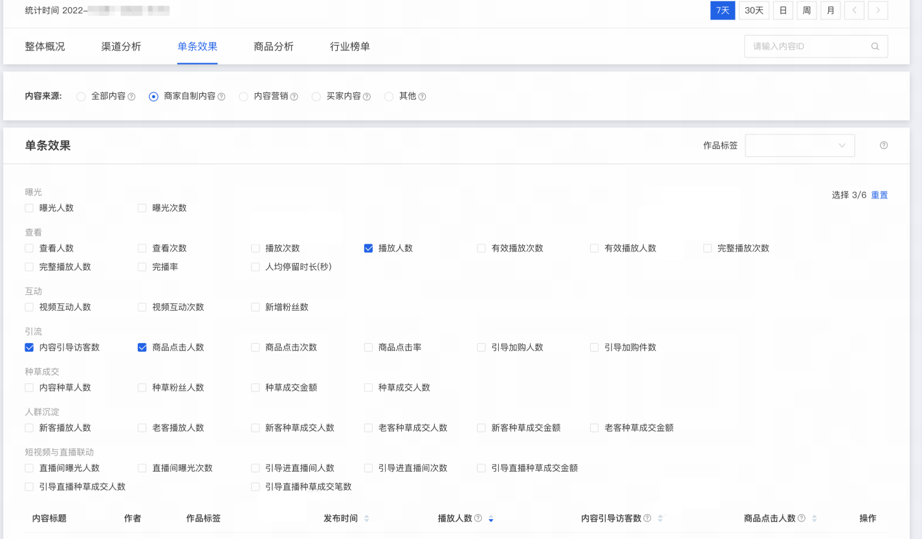Toggle sort arrows on 商品点击人数 column
This screenshot has width=922, height=539.
point(815,518)
